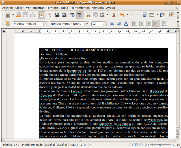Open the Herramientas menu
This screenshot has height=148, width=181.
click(80, 8)
